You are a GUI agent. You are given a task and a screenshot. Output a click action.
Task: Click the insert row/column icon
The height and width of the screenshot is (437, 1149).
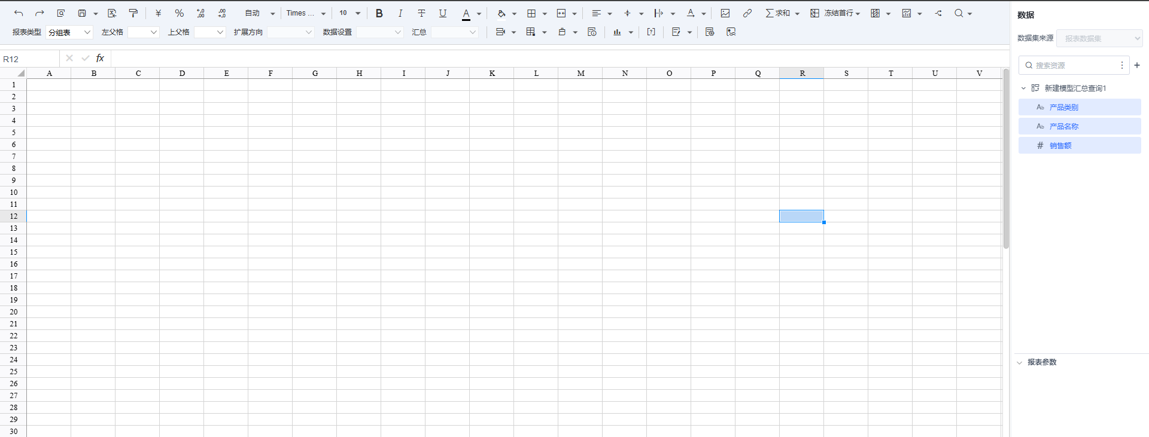(501, 32)
